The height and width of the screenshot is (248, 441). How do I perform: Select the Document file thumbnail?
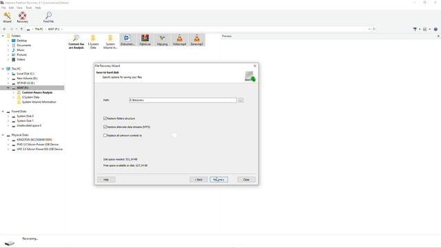[x=127, y=40]
